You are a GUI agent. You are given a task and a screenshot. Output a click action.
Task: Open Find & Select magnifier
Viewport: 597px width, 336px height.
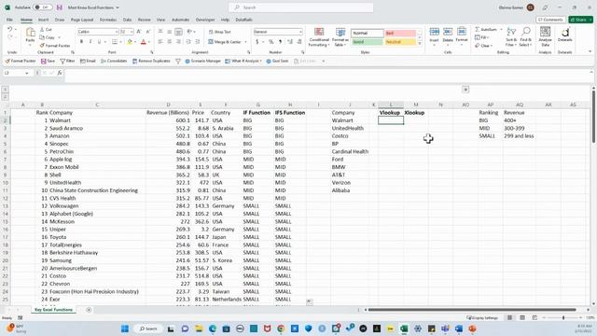coord(525,37)
